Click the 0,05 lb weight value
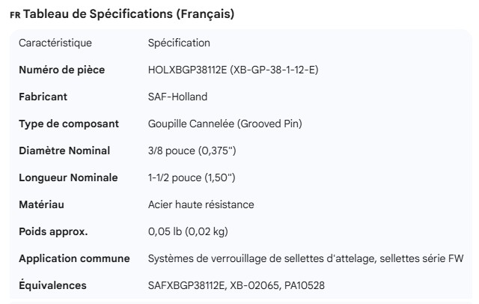The height and width of the screenshot is (304, 479). click(188, 231)
